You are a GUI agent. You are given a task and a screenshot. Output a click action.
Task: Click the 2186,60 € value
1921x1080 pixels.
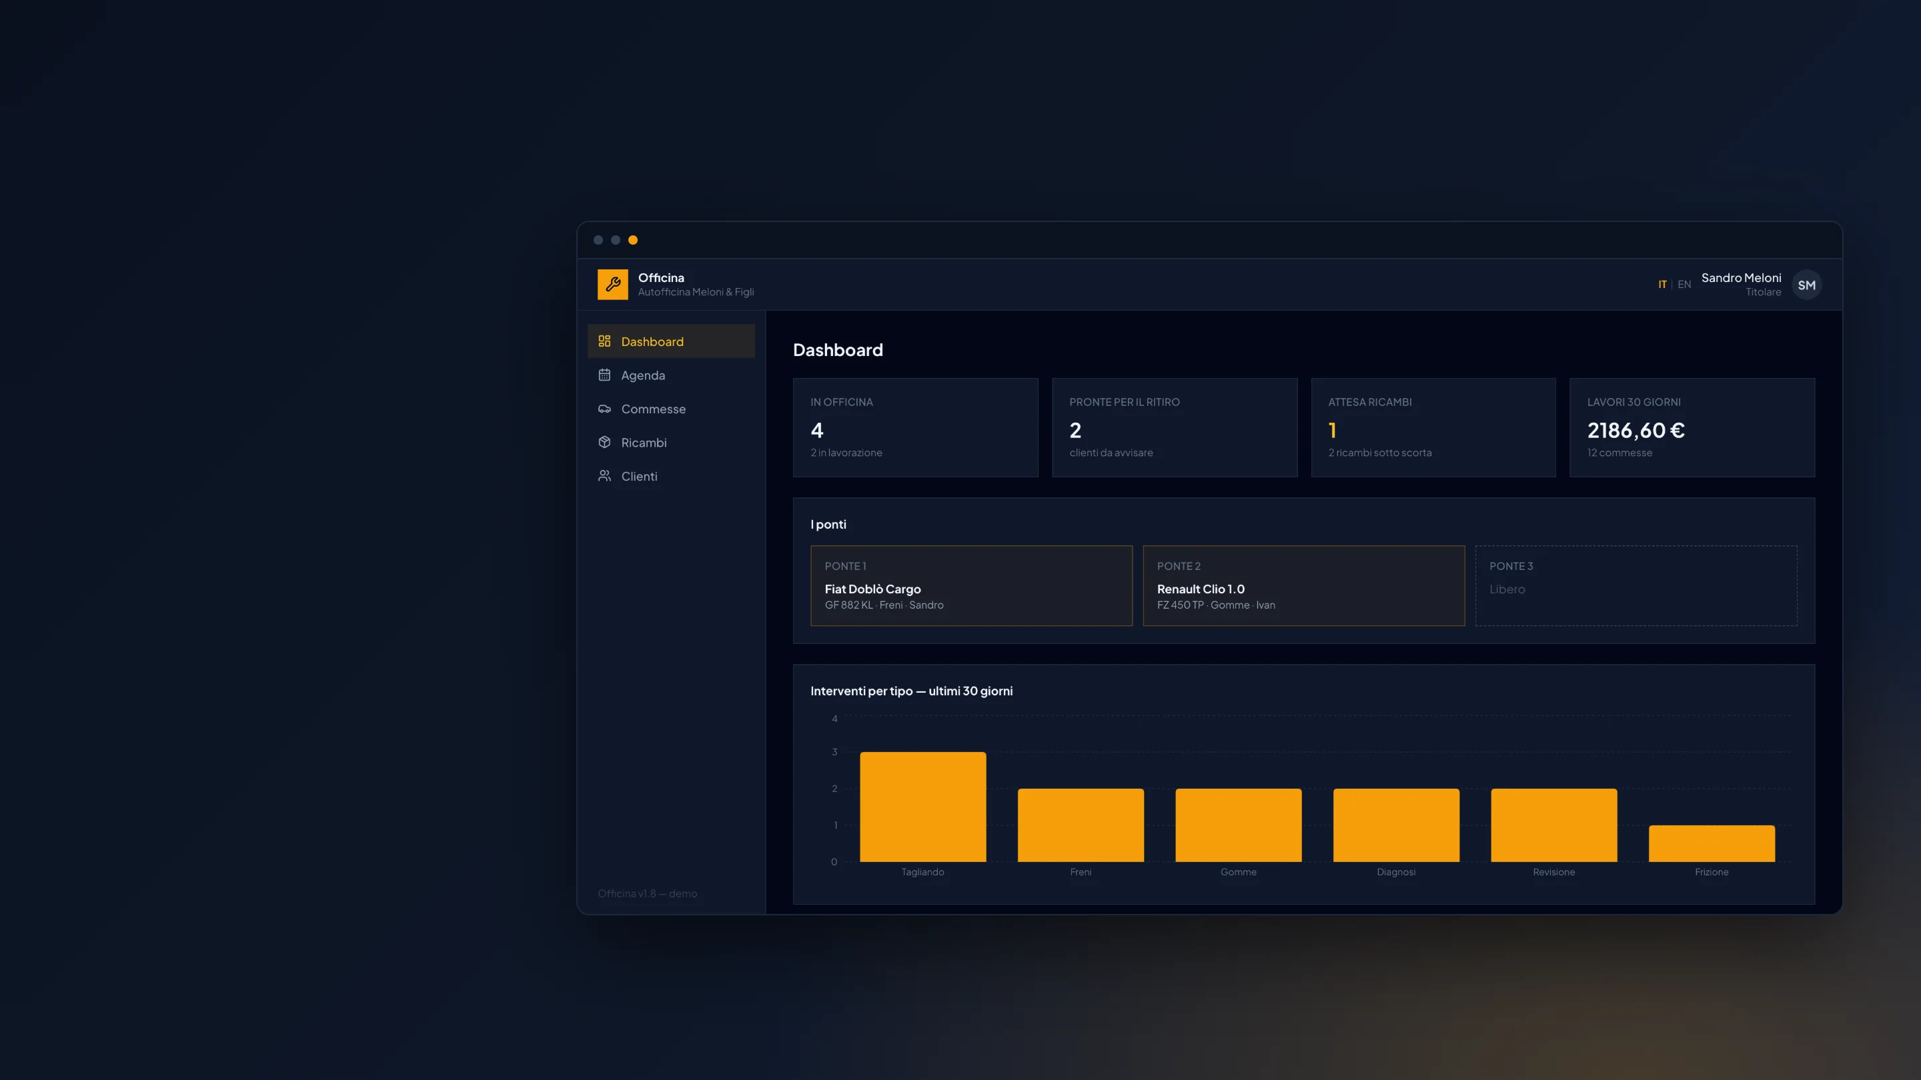(1636, 430)
